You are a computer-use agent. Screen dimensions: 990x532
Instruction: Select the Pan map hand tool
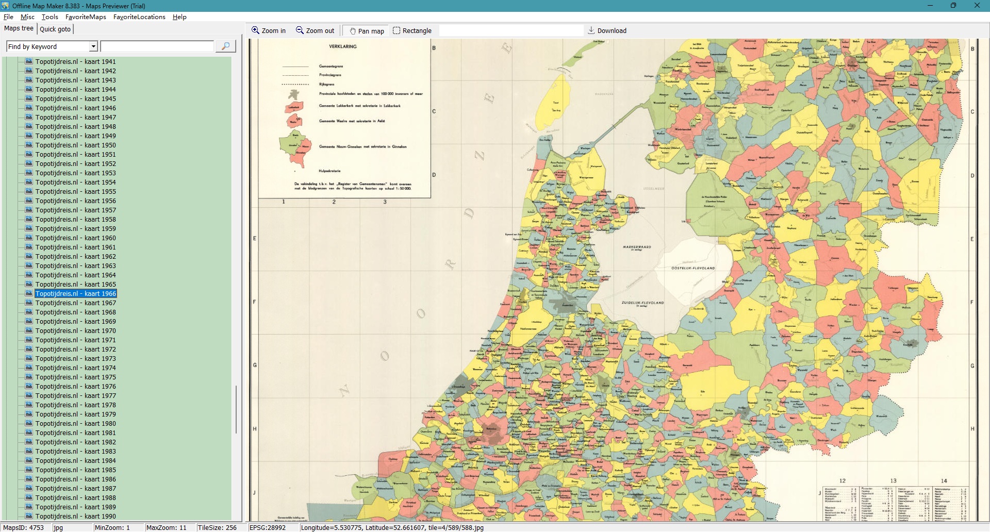tap(353, 31)
